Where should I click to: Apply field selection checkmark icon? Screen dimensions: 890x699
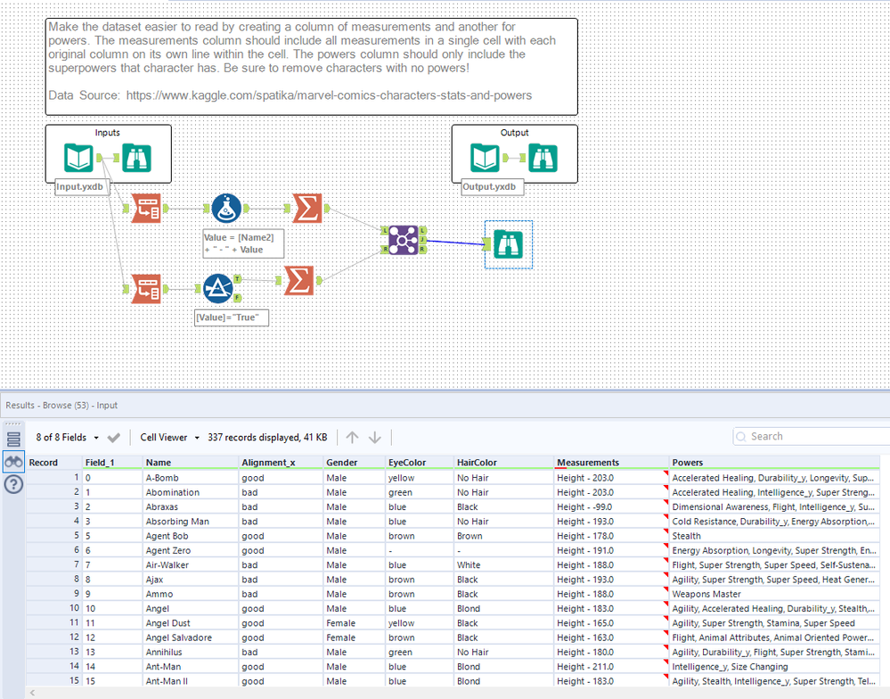(x=113, y=437)
